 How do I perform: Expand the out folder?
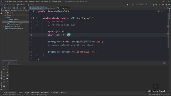coord(6,15)
